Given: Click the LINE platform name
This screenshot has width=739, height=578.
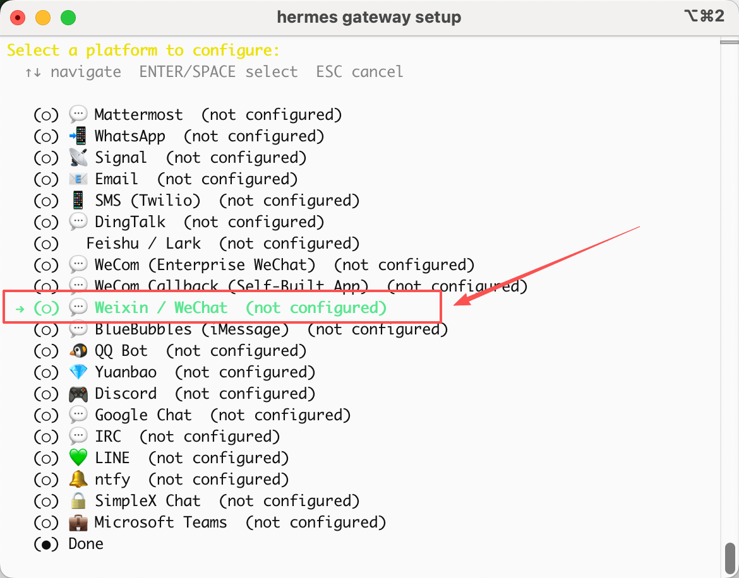Looking at the screenshot, I should pos(112,458).
